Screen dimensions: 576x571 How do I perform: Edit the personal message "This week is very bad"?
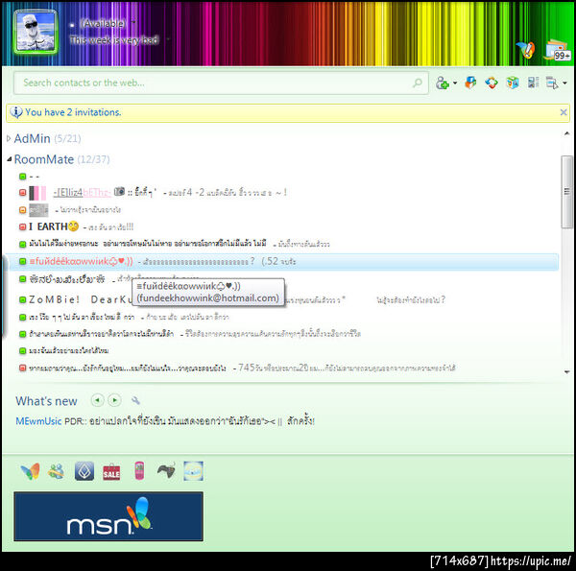[114, 39]
